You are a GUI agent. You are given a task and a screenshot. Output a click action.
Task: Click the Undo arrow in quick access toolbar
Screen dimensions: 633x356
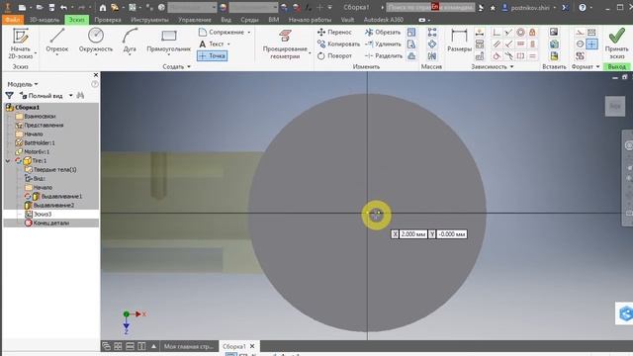[63, 7]
